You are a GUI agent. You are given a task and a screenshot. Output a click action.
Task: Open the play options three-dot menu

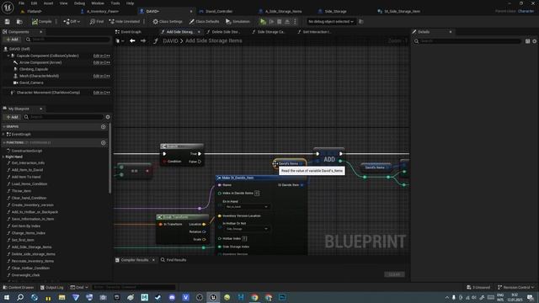pyautogui.click(x=295, y=22)
